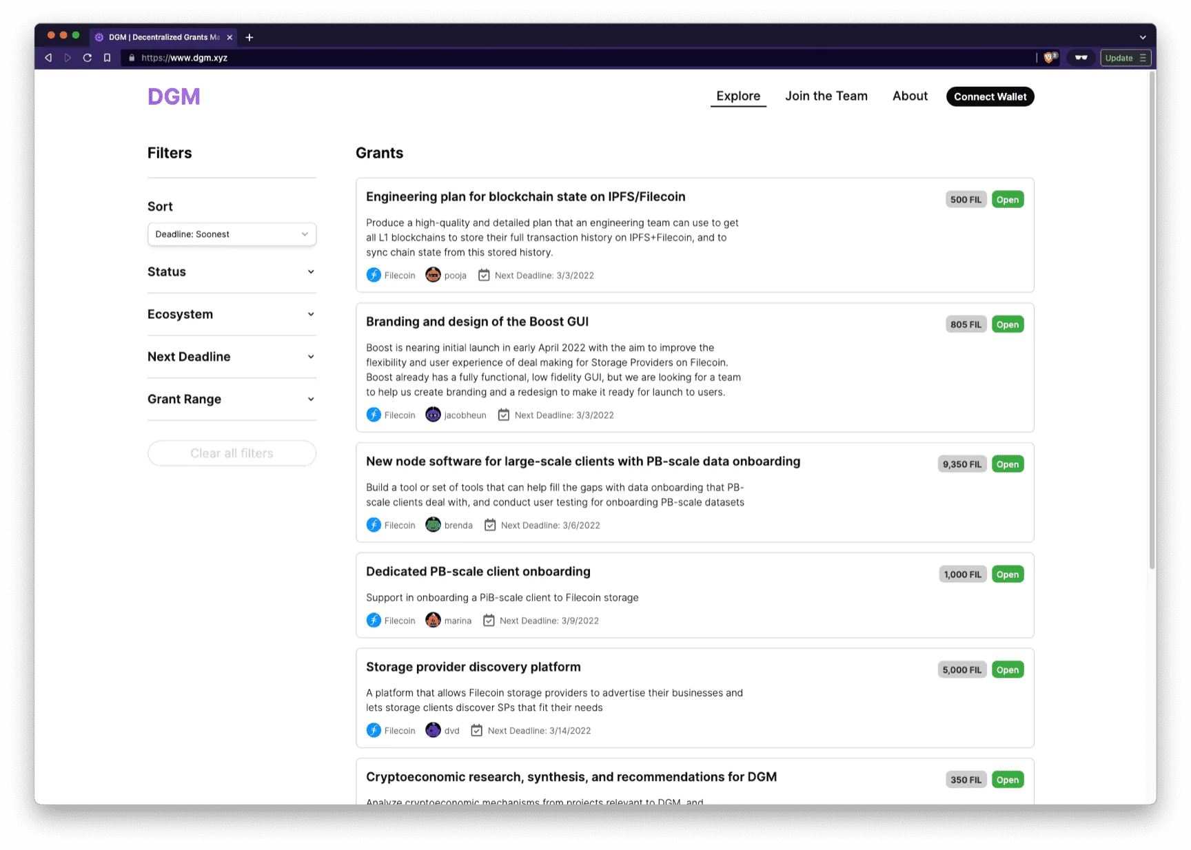This screenshot has height=850, width=1191.
Task: Open a new browser tab
Action: click(250, 37)
